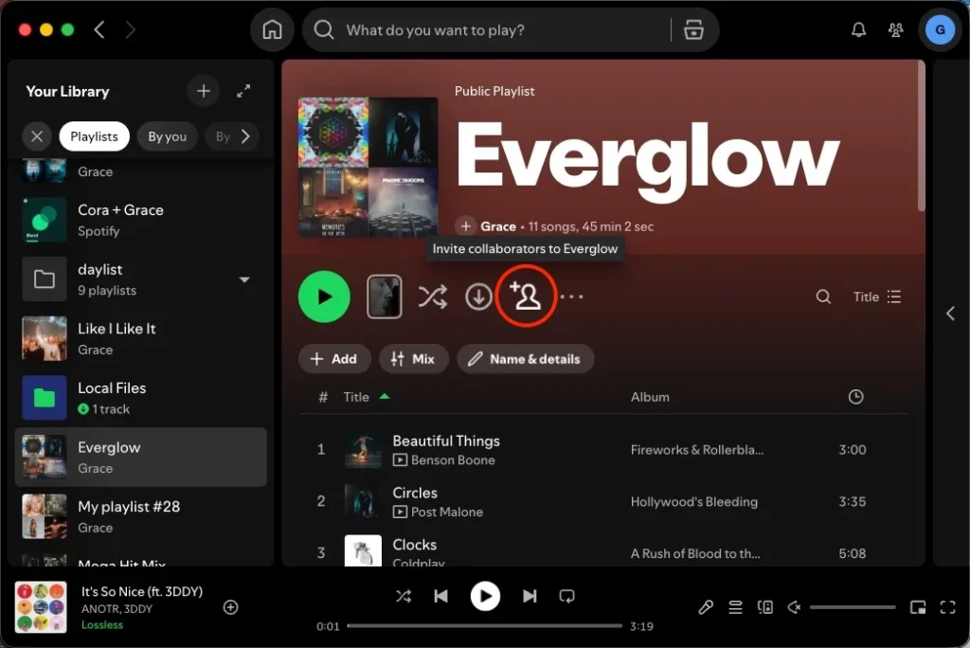This screenshot has height=648, width=970.
Task: Adjust the volume slider
Action: pyautogui.click(x=853, y=607)
